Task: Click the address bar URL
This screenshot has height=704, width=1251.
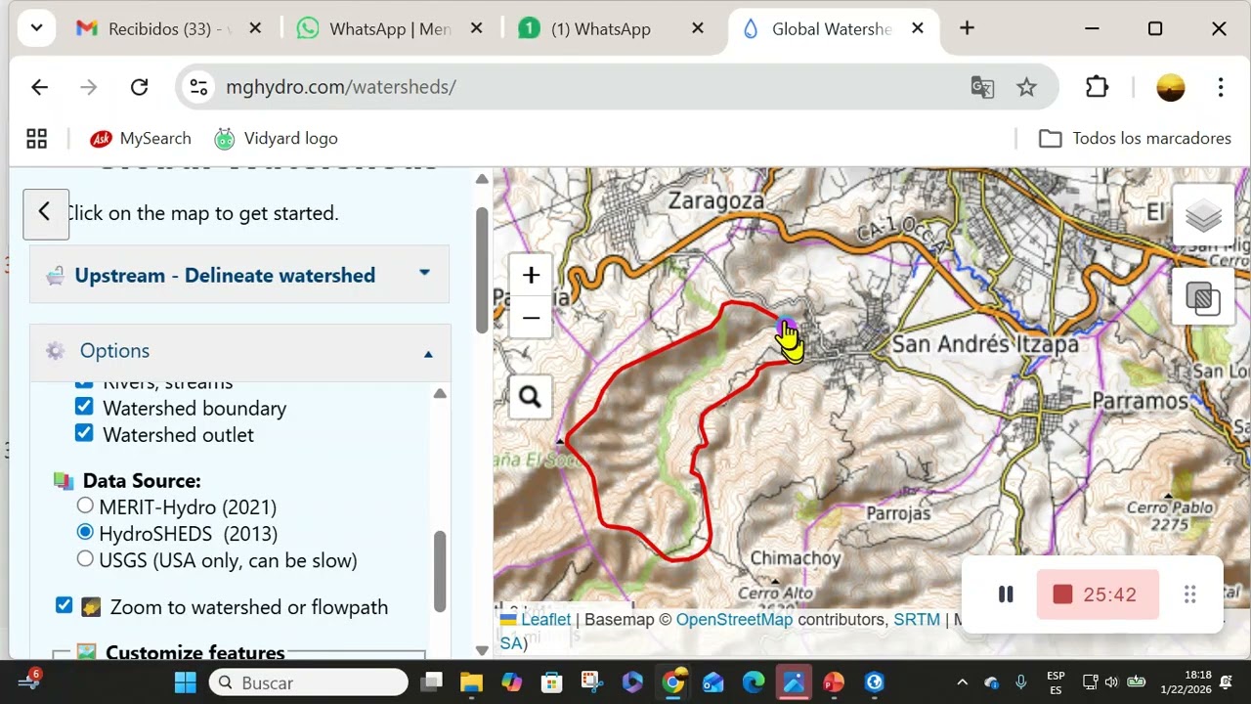Action: pos(341,87)
